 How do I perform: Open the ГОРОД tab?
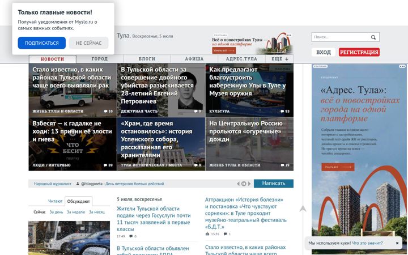point(100,59)
